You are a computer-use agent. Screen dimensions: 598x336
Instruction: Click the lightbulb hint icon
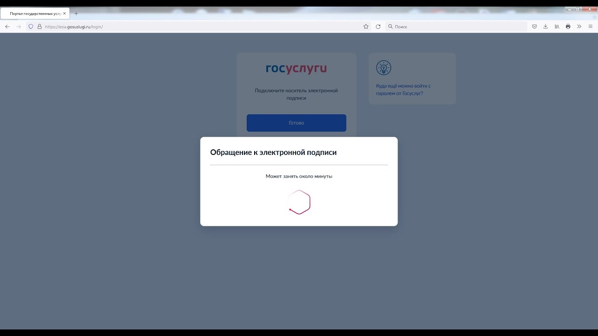[384, 68]
